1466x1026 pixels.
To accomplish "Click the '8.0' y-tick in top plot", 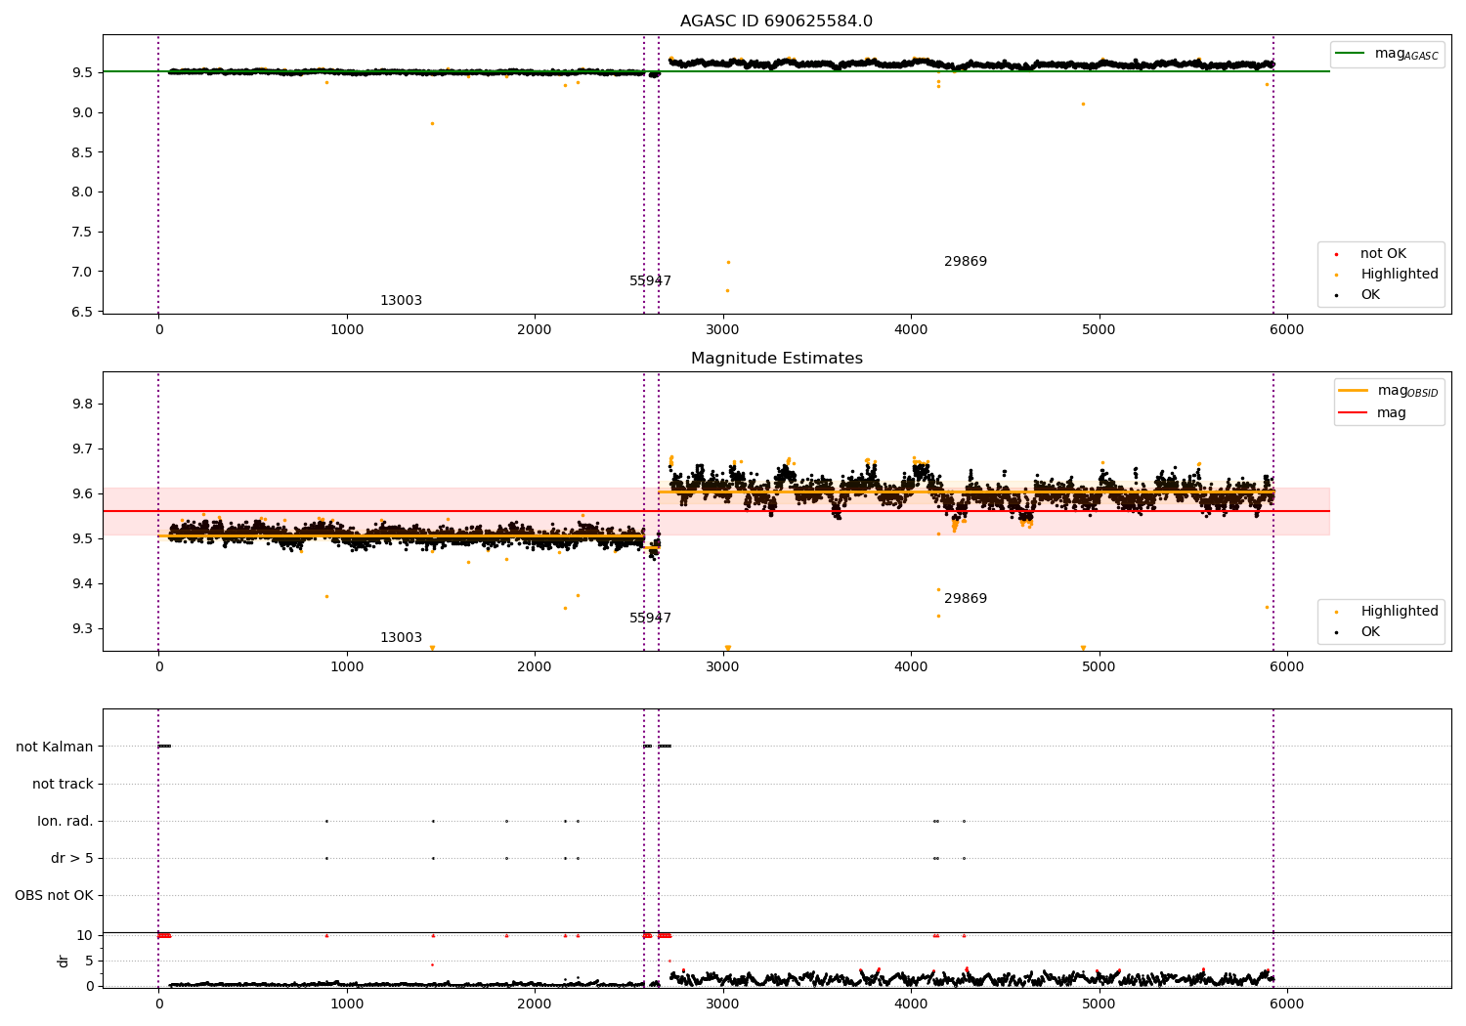I will [83, 192].
